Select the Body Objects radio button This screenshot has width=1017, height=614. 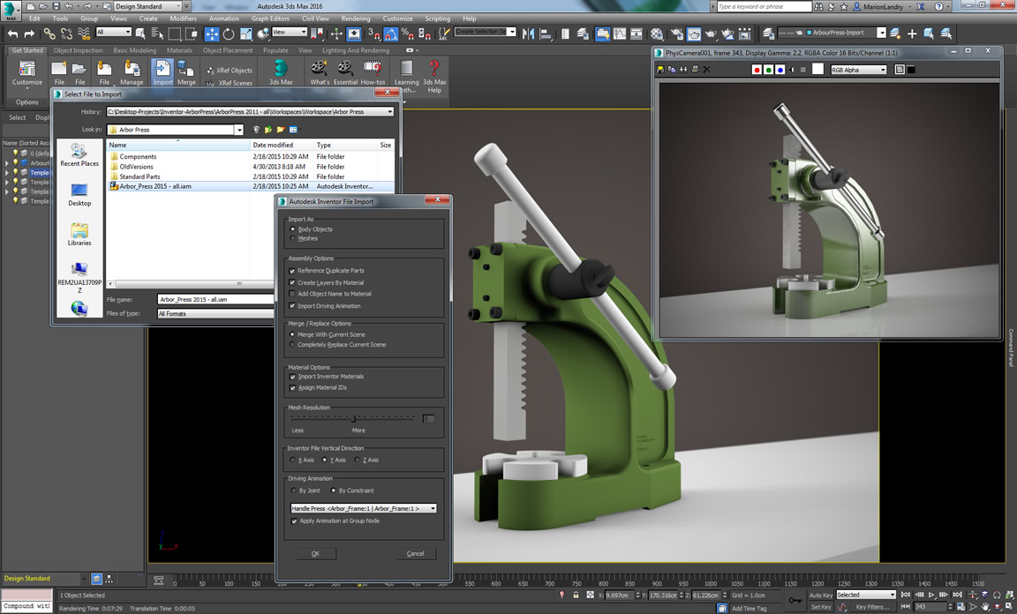click(x=292, y=228)
